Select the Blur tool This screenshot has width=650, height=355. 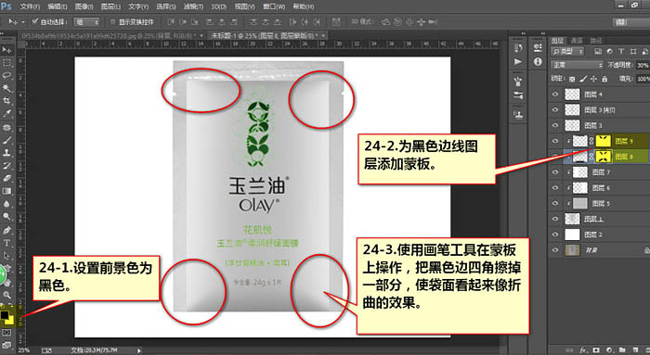6,204
